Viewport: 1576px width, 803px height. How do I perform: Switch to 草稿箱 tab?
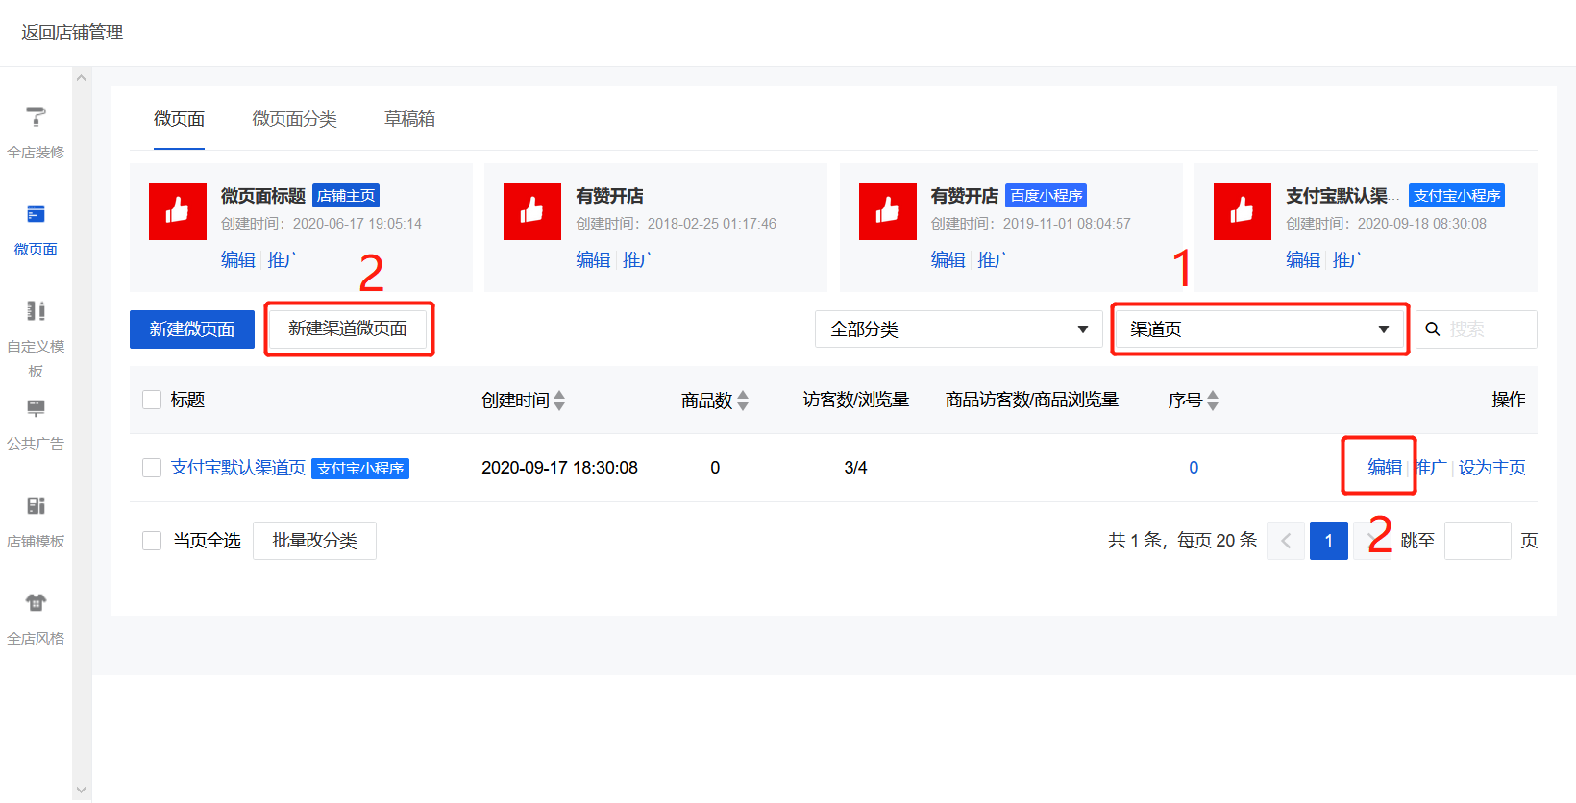click(x=410, y=119)
